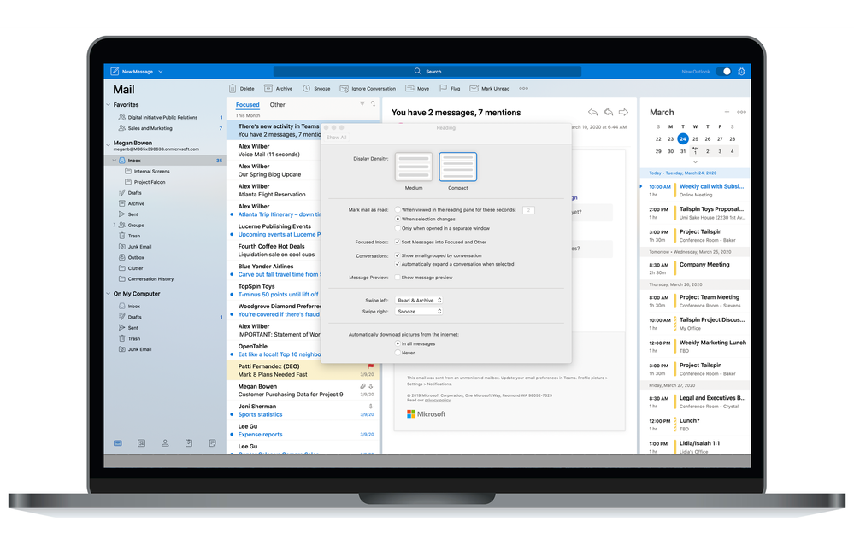The height and width of the screenshot is (533, 854).
Task: Switch to the Mail view icon
Action: (x=118, y=443)
